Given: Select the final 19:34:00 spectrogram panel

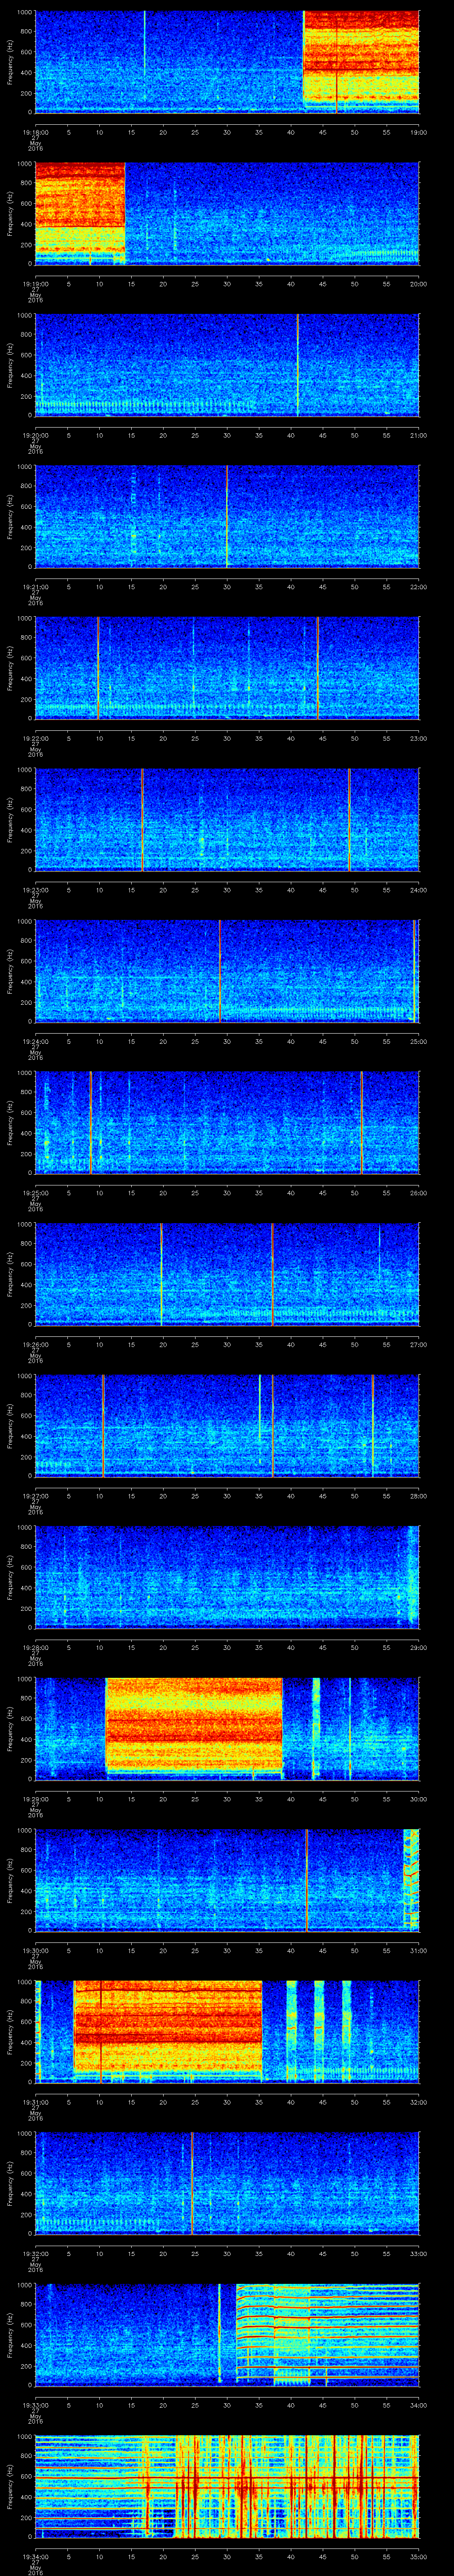Looking at the screenshot, I should pos(227,2486).
